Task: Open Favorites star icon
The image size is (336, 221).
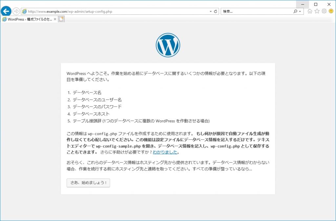Action: [x=317, y=11]
